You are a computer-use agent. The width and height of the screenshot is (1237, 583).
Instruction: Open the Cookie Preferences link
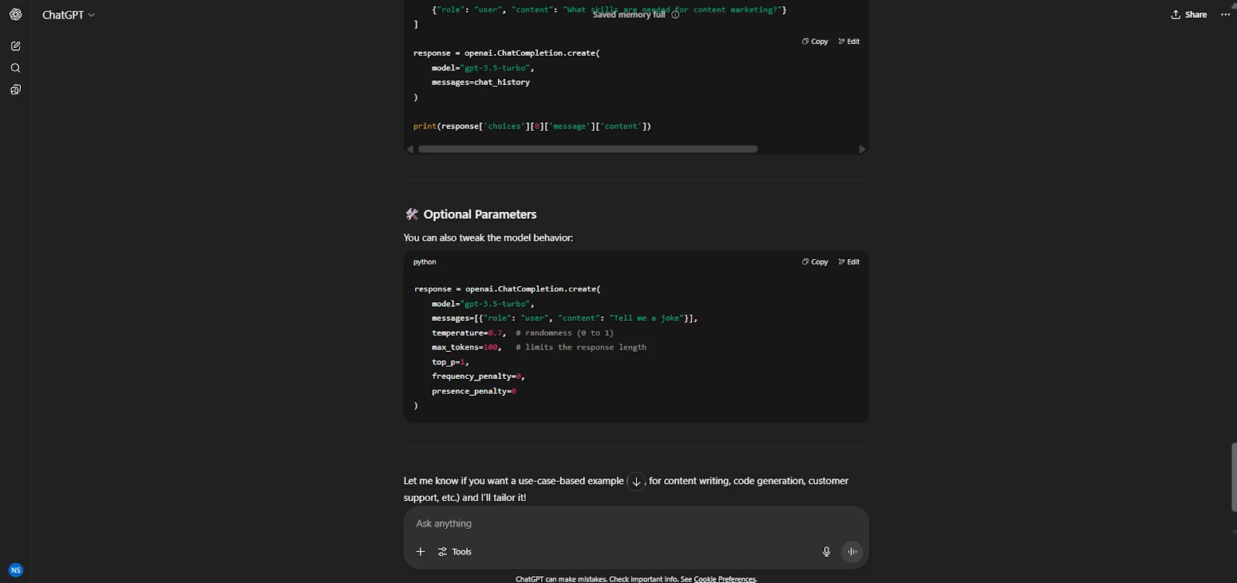click(724, 579)
